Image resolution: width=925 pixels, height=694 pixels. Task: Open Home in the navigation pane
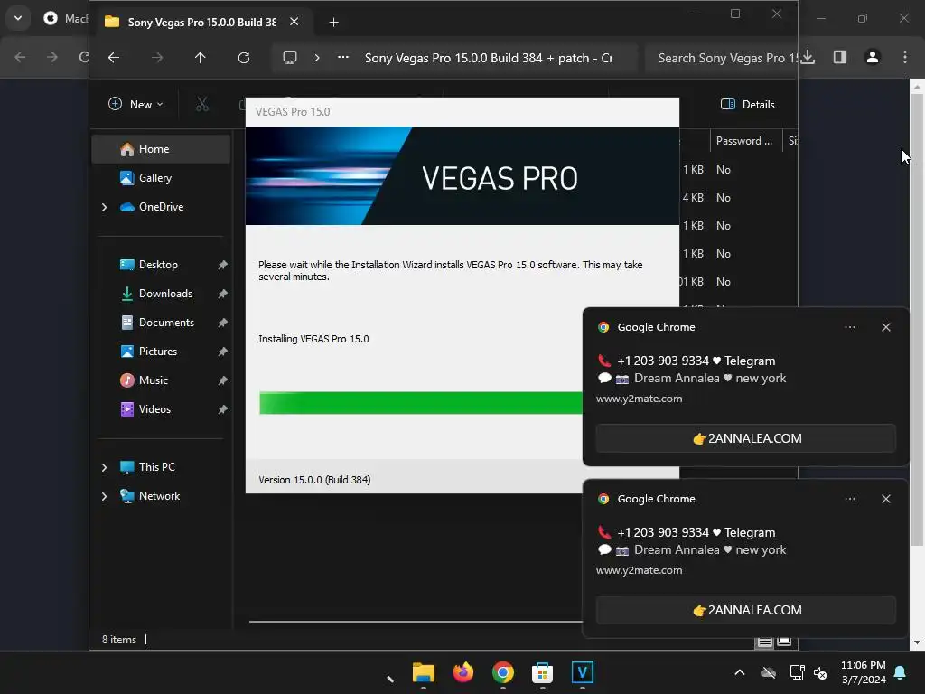pos(161,149)
